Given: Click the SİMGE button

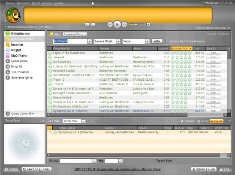Looking at the screenshot, I should (11, 169).
